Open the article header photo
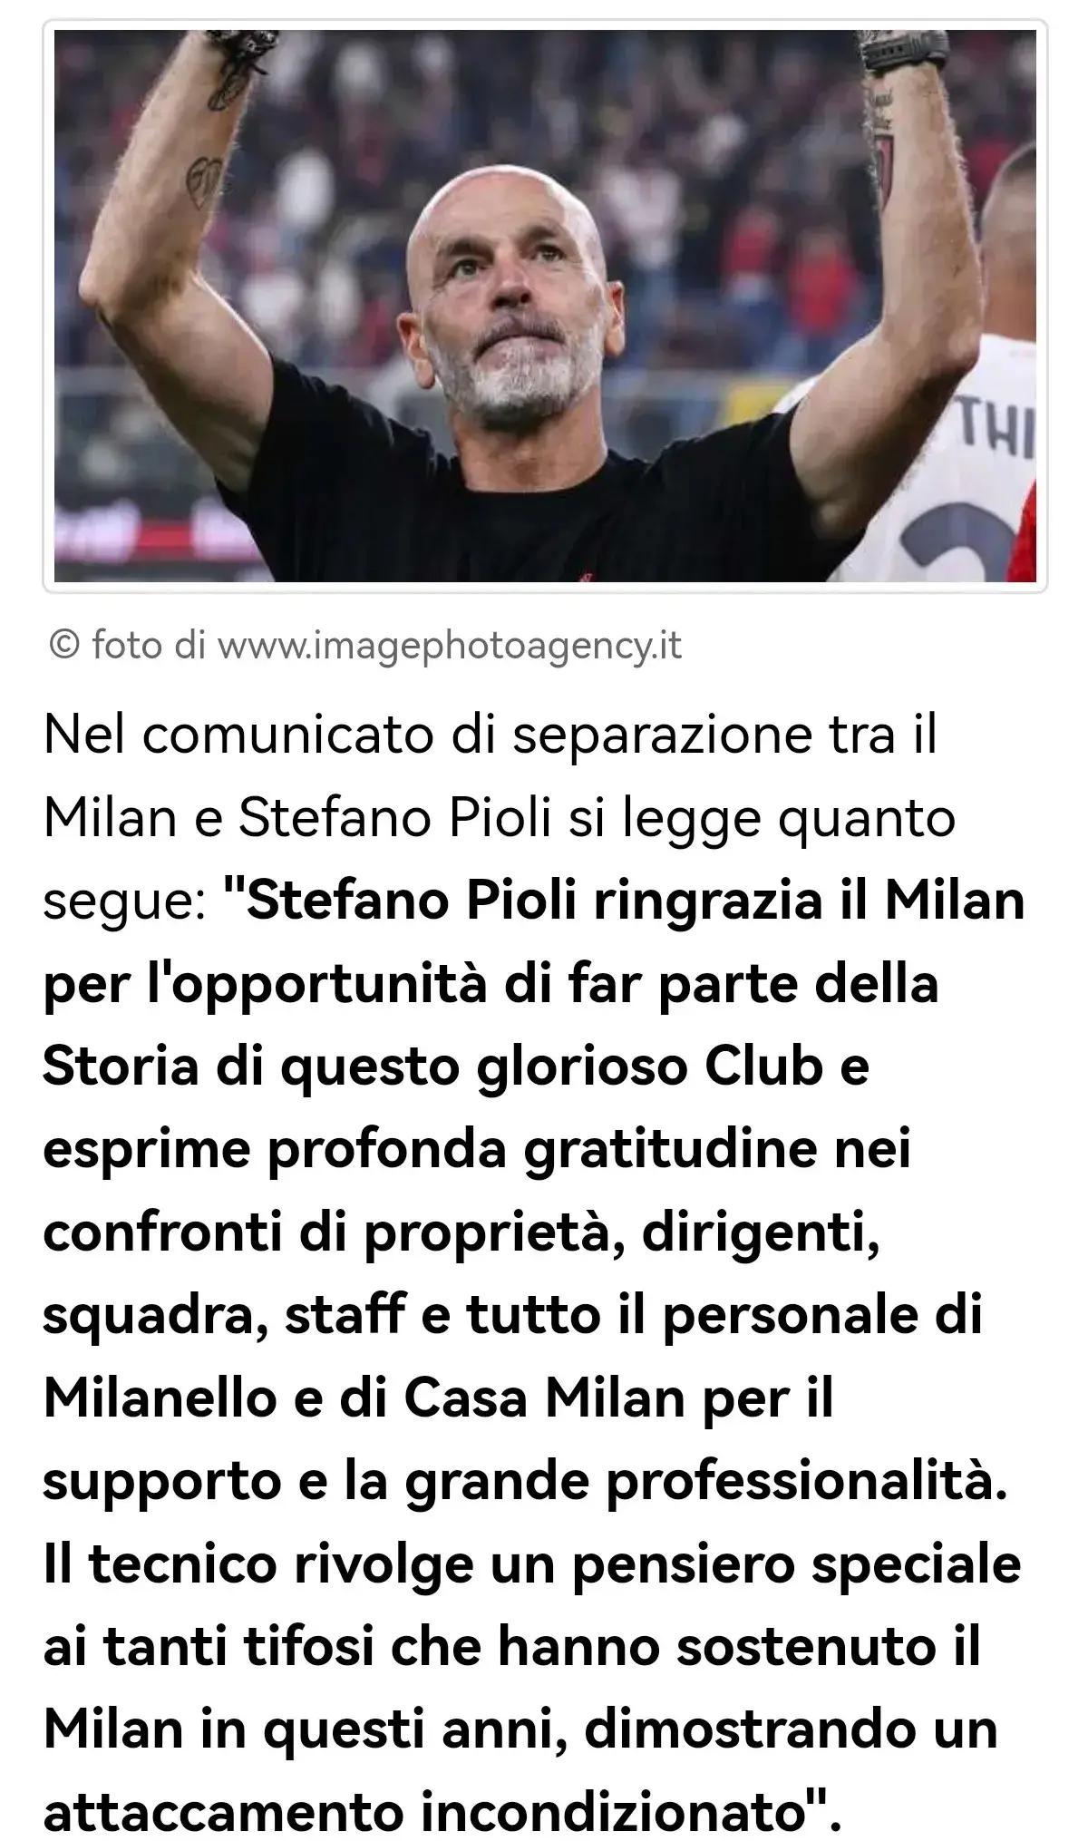The width and height of the screenshot is (1088, 1841). coord(545,306)
